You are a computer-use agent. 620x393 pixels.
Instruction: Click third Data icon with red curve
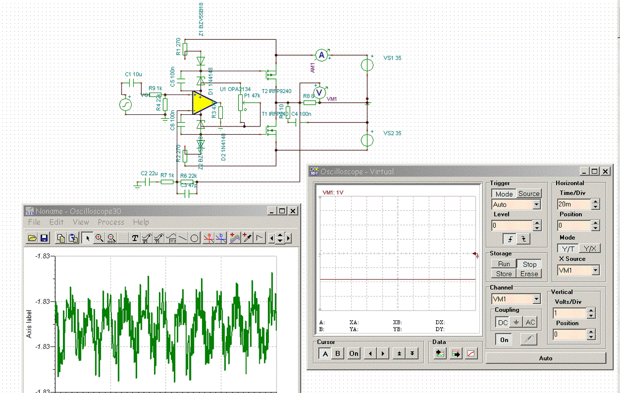coord(471,354)
